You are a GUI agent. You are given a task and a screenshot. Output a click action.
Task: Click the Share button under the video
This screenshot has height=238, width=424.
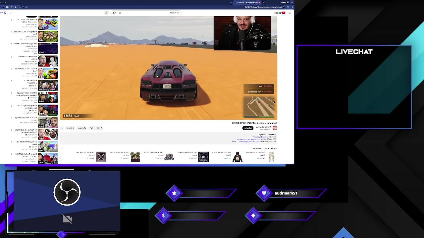coord(82,128)
